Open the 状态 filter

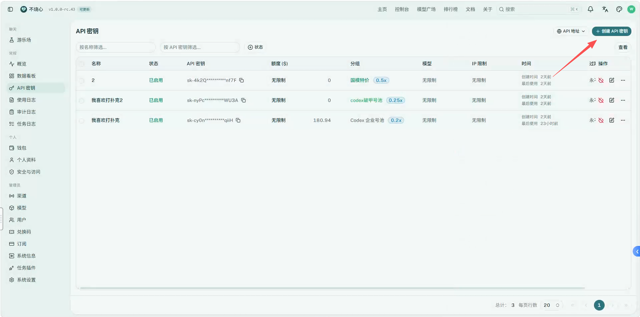pos(255,47)
